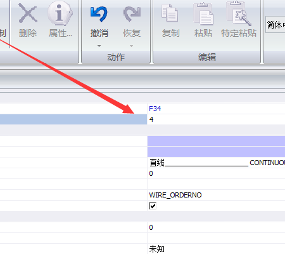
Task: Select the 直线 CONTINUOUS linetype field
Action: pos(216,163)
